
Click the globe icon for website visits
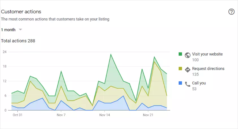pyautogui.click(x=187, y=55)
